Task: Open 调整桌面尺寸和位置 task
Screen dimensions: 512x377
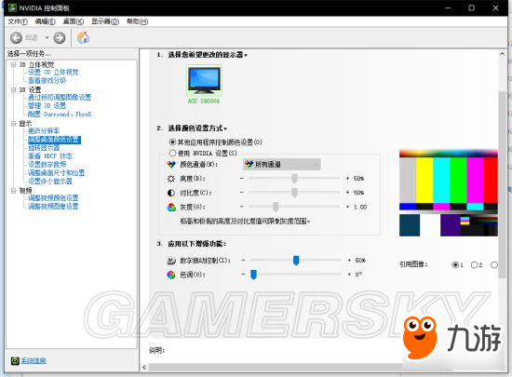Action: [56, 173]
